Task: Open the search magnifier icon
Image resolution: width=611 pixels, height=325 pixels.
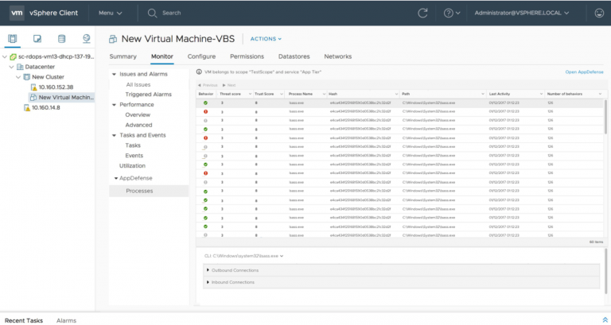Action: (x=152, y=13)
